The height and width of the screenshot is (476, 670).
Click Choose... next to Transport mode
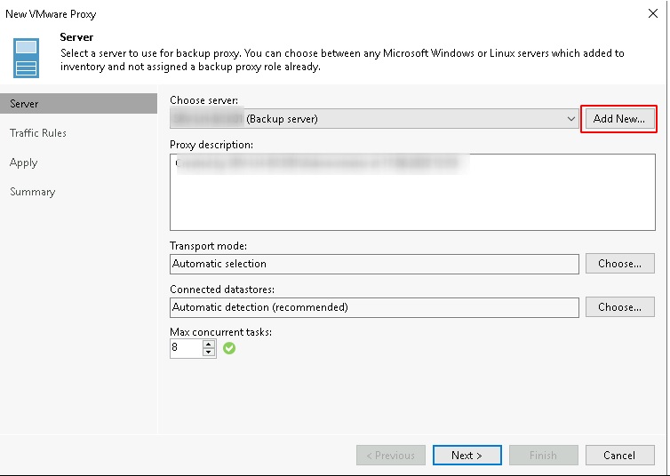pos(619,264)
